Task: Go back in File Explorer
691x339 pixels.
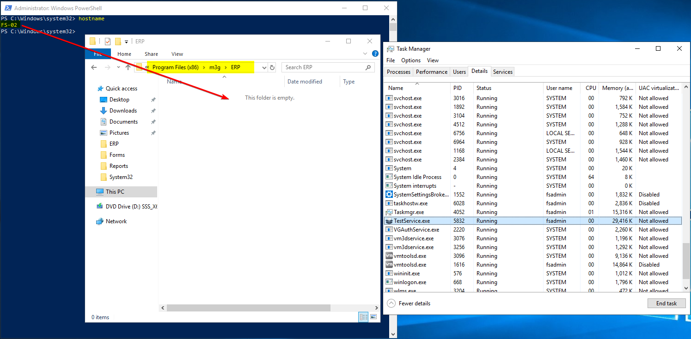Action: tap(94, 67)
